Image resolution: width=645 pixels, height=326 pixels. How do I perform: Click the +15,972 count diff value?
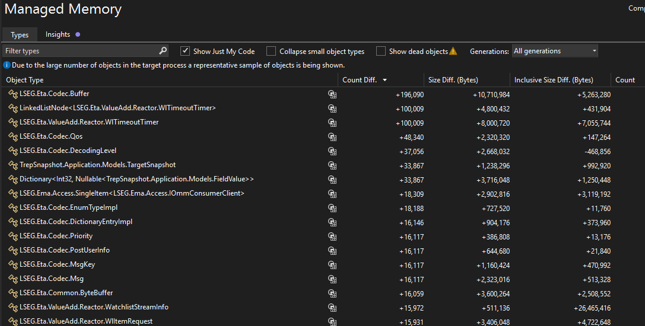click(x=411, y=308)
